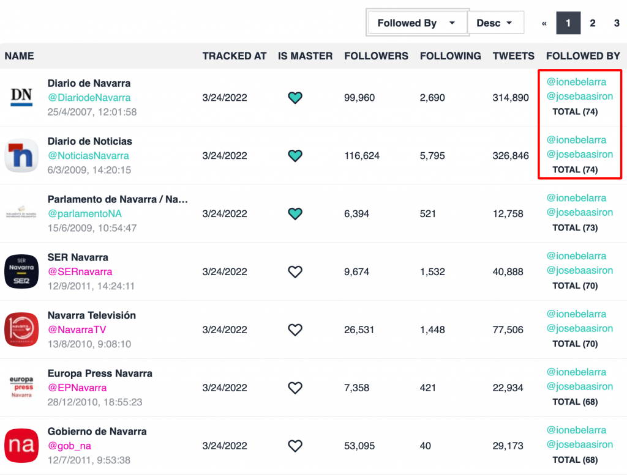
Task: Go to previous pages with « arrow
Action: click(544, 23)
